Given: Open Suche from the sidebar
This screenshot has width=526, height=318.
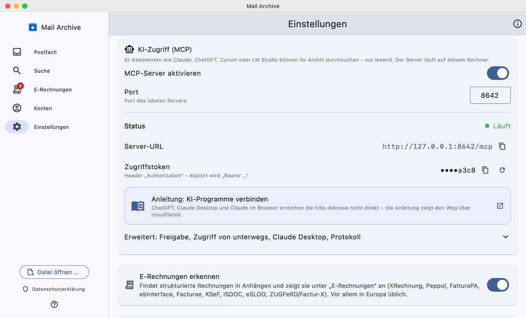Looking at the screenshot, I should click(42, 71).
